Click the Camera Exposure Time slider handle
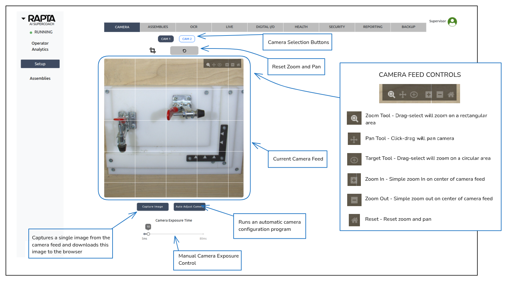Viewport: 510px width, 283px height. pos(148,234)
